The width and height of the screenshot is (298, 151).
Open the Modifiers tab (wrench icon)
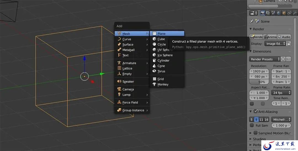pyautogui.click(x=295, y=13)
